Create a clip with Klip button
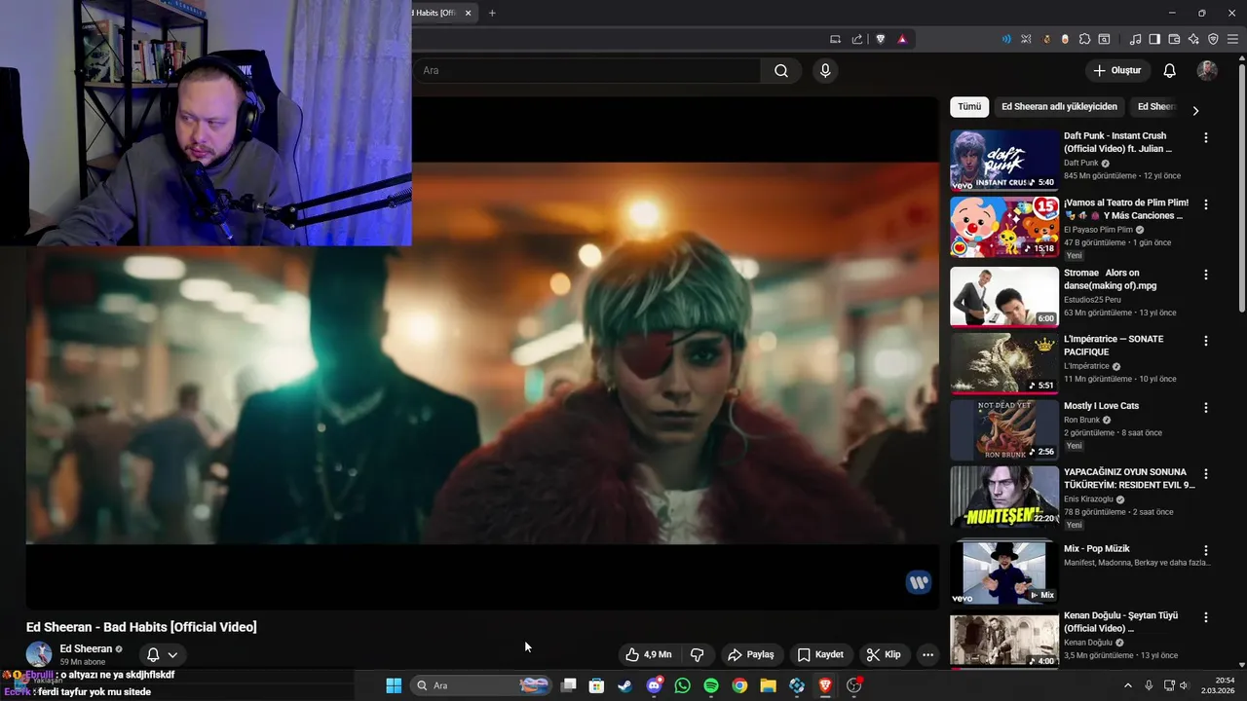1247x701 pixels. pos(884,654)
